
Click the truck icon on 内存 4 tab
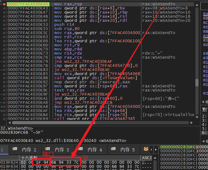pyautogui.click(x=80, y=149)
